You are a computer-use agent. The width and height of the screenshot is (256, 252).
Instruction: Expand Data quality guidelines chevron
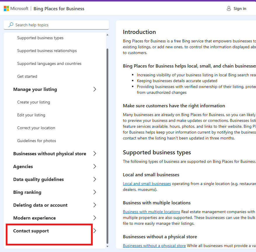(x=95, y=179)
